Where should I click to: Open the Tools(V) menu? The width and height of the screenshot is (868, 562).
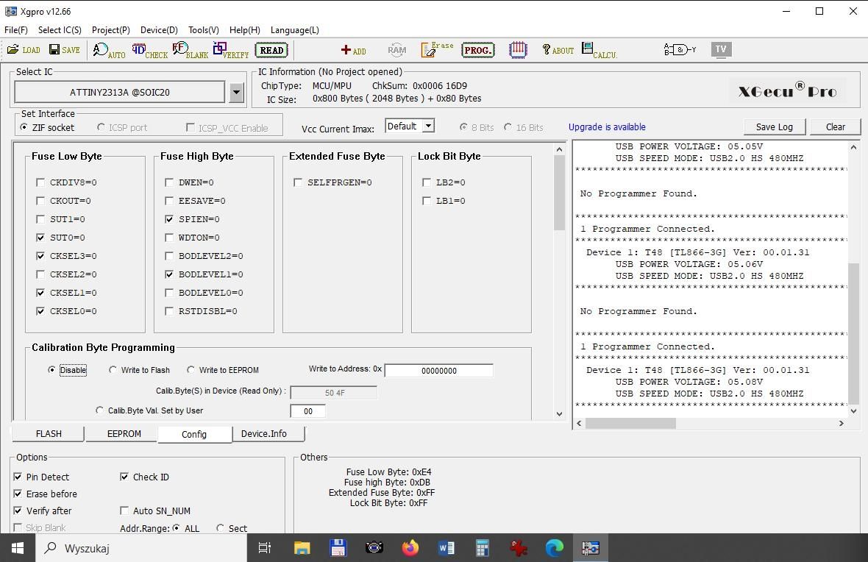tap(203, 30)
